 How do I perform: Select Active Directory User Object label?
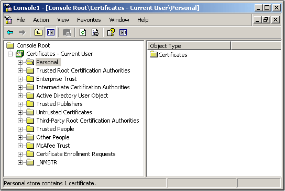click(72, 95)
